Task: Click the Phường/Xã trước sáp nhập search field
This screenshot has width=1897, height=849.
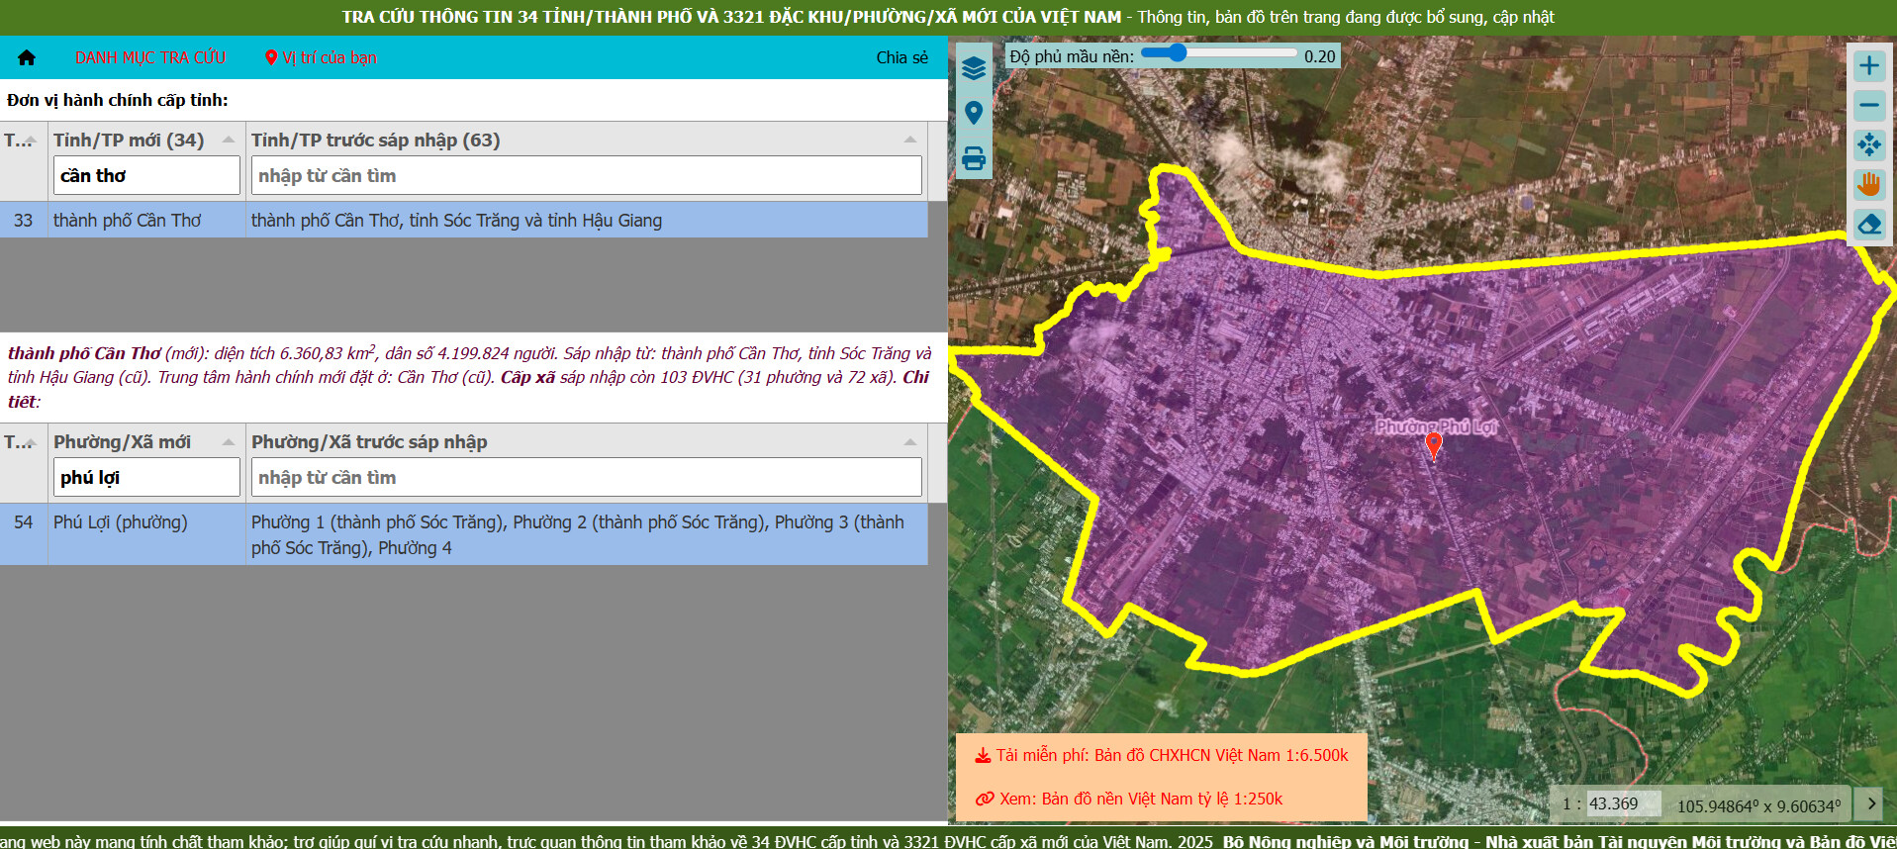Action: click(586, 477)
